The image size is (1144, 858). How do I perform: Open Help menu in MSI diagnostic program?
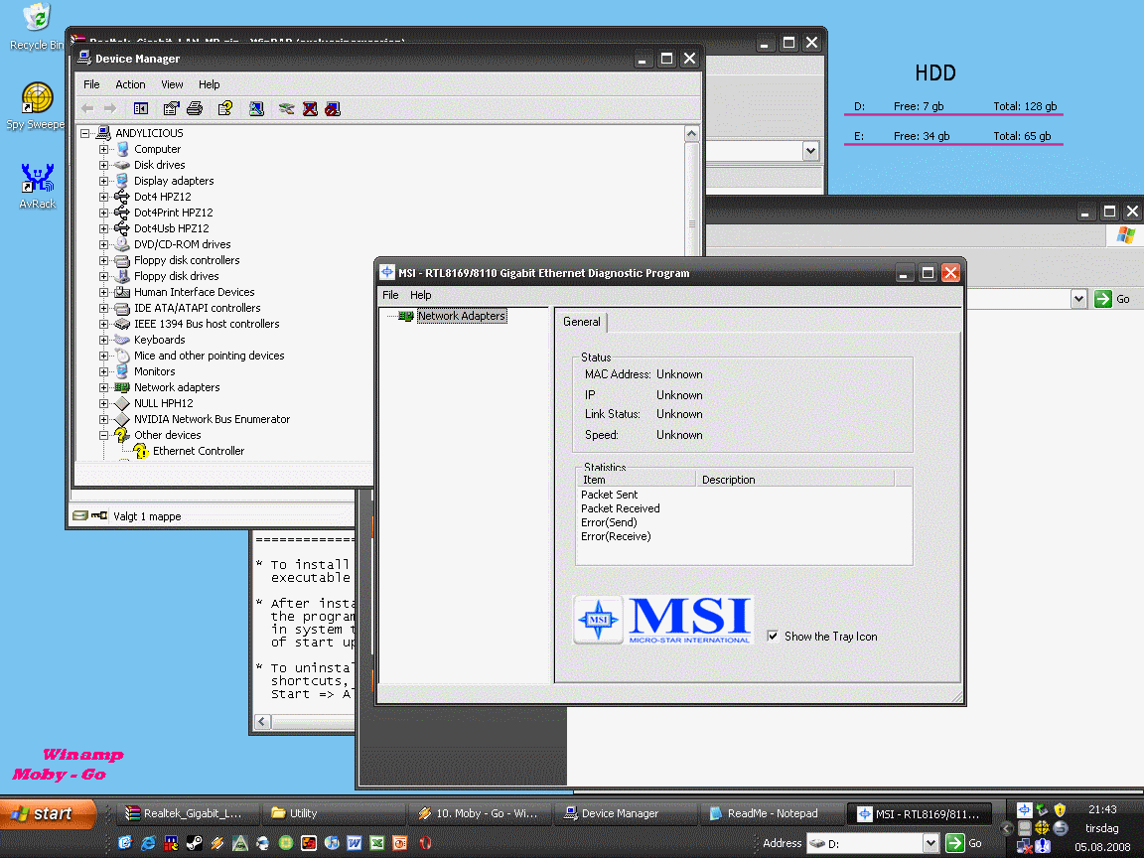[420, 295]
